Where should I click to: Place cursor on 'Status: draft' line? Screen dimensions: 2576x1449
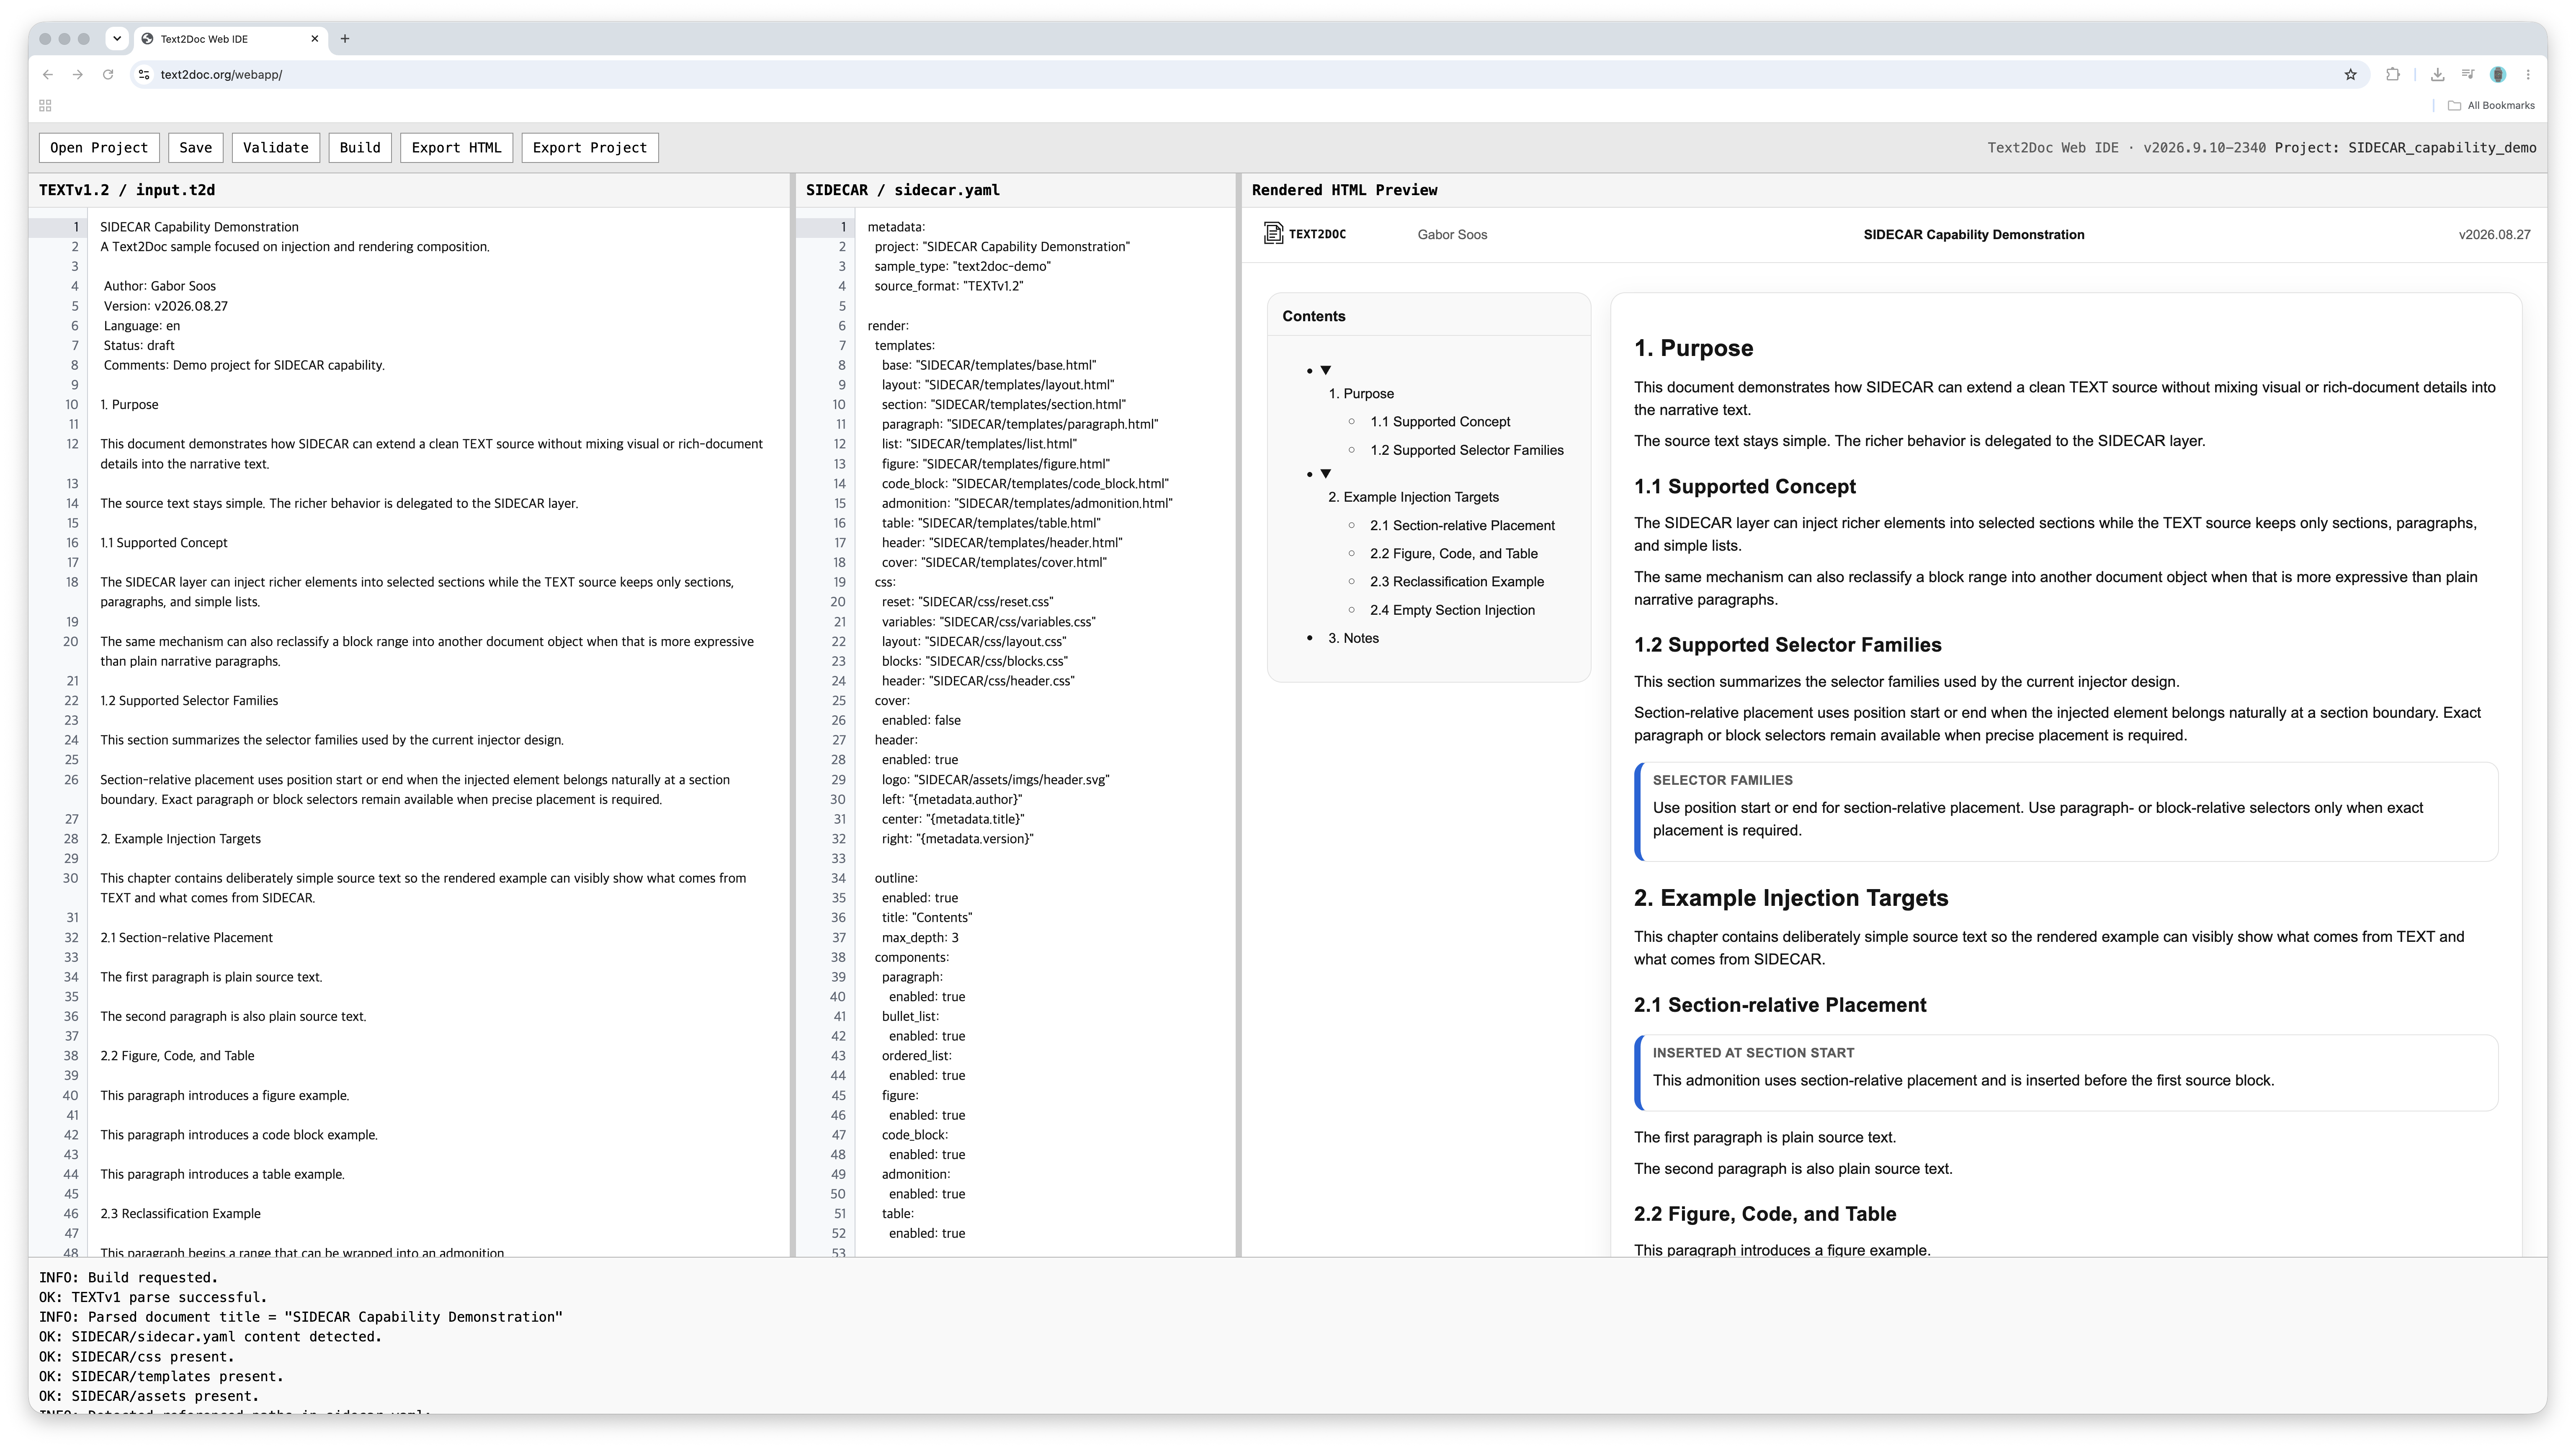tap(139, 345)
